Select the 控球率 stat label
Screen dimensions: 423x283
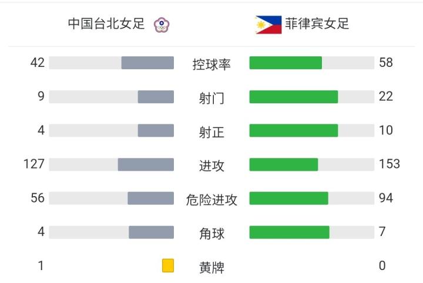click(x=211, y=64)
